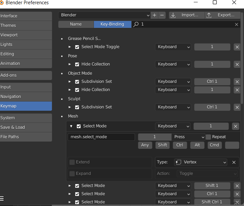Clear the Type Vertex property value
The height and width of the screenshot is (206, 244).
(234, 162)
